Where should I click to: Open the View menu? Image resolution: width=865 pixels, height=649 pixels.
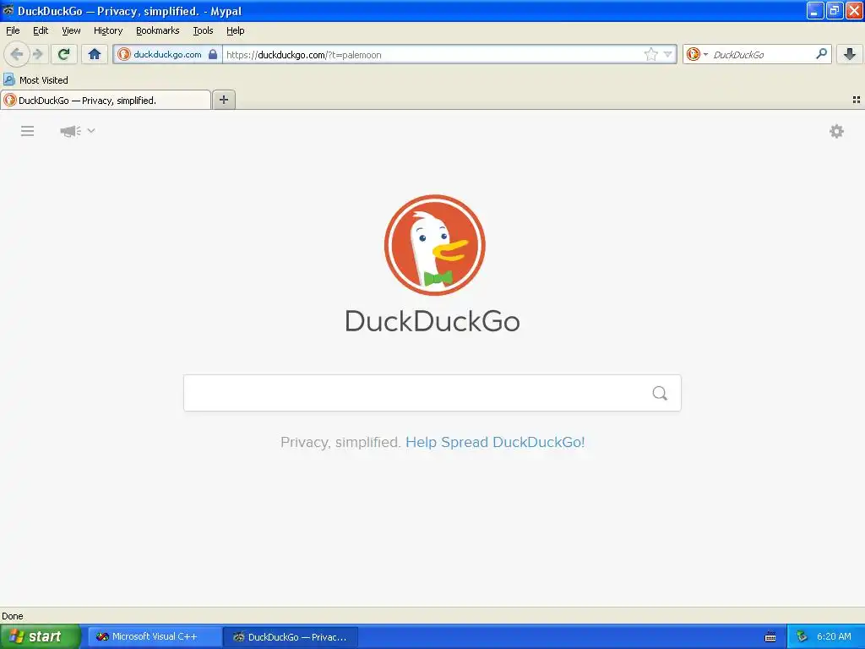(x=71, y=30)
